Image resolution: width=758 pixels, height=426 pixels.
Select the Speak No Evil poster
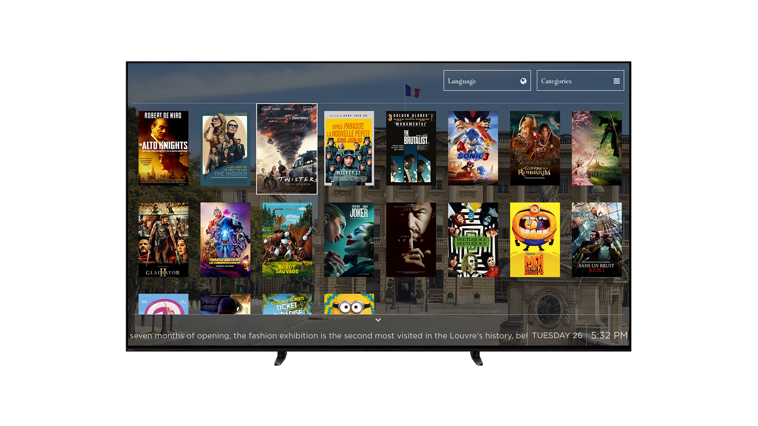(x=411, y=240)
